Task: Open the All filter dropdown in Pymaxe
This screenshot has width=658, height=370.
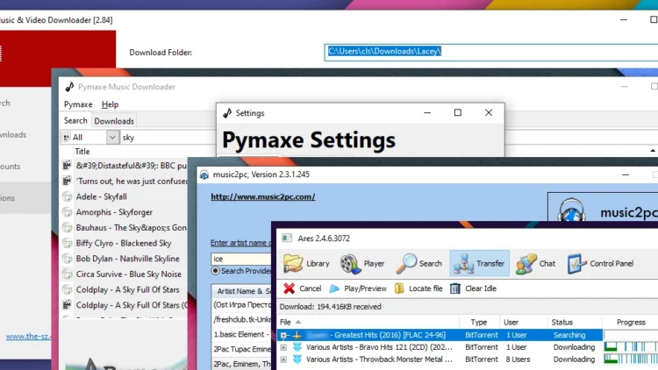Action: pos(112,138)
